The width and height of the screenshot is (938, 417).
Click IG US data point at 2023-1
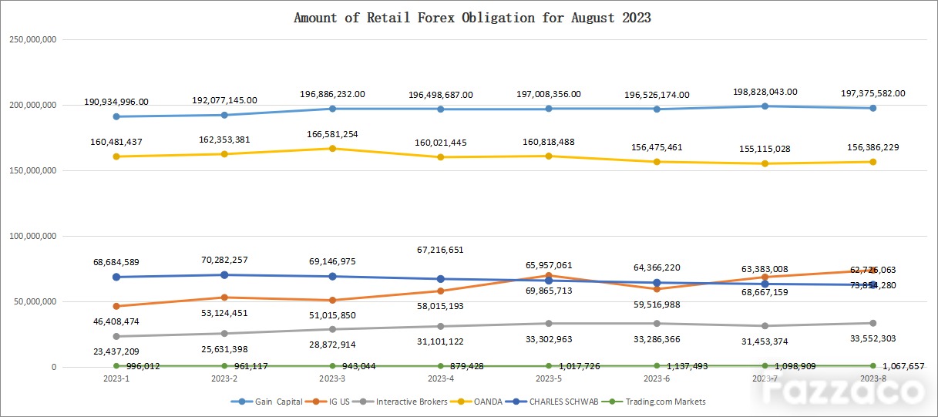pos(116,306)
